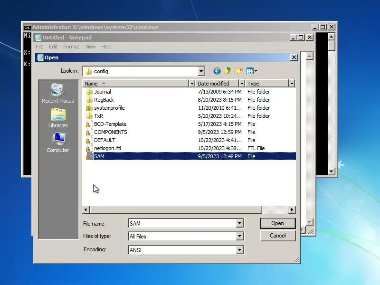Select the COMPONENTS file name
The width and height of the screenshot is (380, 285).
(111, 132)
